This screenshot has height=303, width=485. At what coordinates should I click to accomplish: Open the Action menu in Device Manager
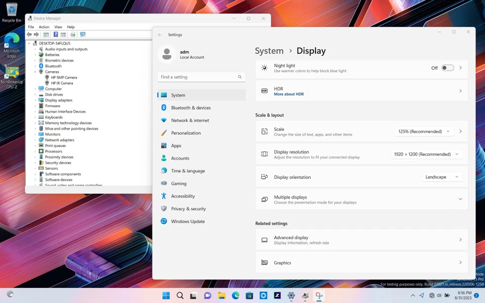click(44, 27)
